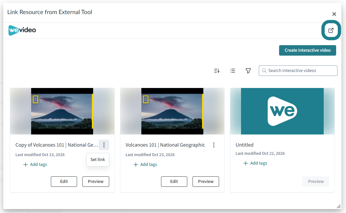Preview the Volcanoes 101 National Geographic video
The width and height of the screenshot is (346, 213).
[x=206, y=182]
